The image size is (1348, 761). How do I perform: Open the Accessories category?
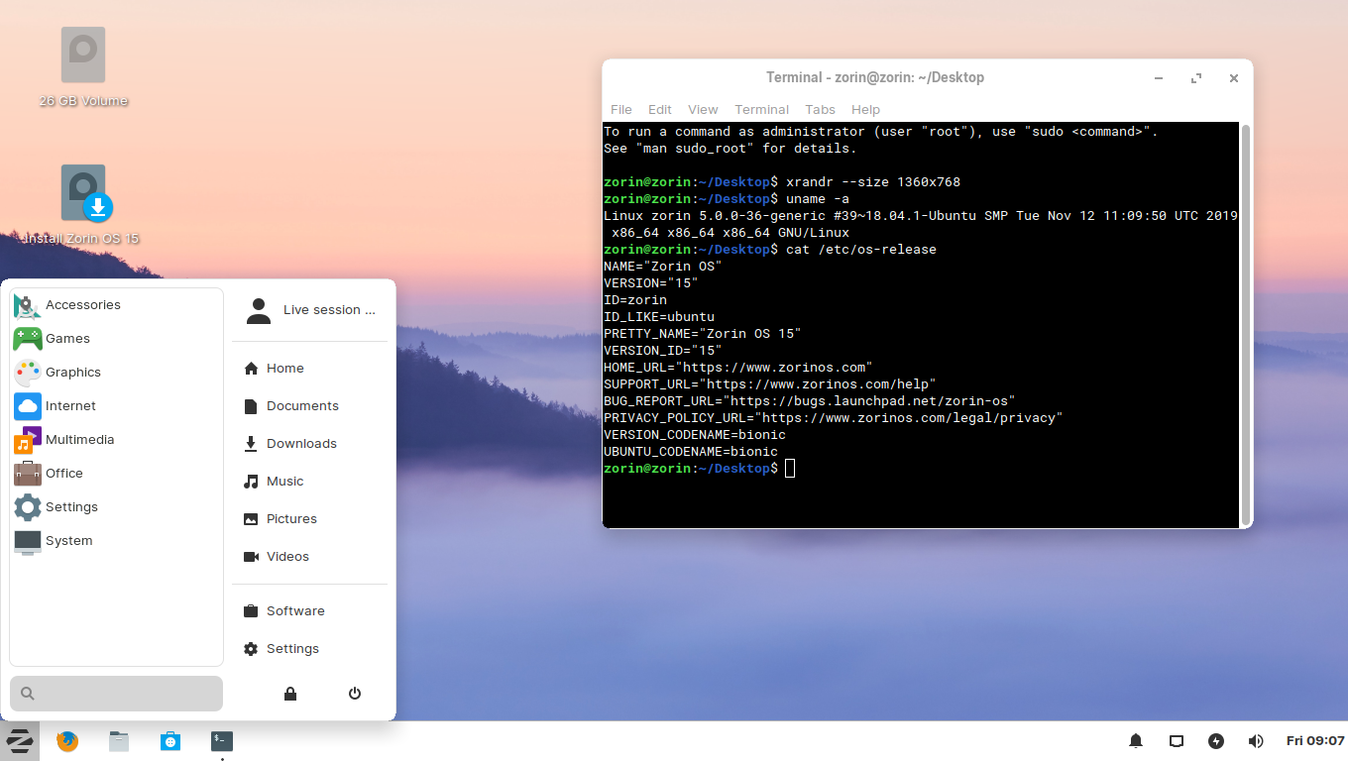pos(116,305)
